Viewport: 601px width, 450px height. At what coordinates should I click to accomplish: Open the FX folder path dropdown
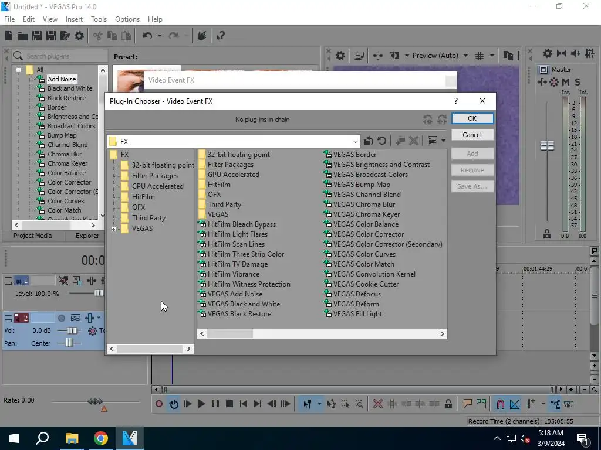[x=355, y=142]
